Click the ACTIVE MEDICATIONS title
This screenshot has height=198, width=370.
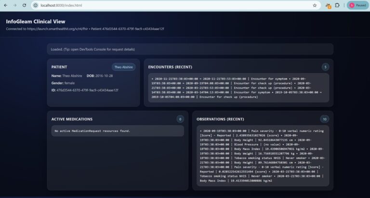(72, 119)
